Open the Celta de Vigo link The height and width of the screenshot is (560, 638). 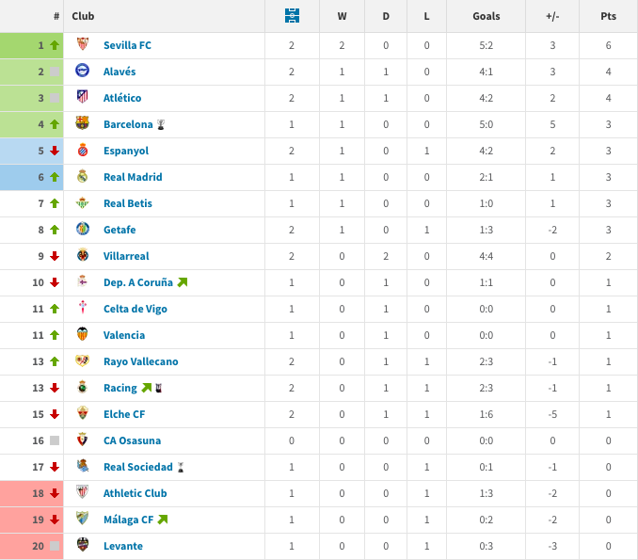pyautogui.click(x=136, y=309)
